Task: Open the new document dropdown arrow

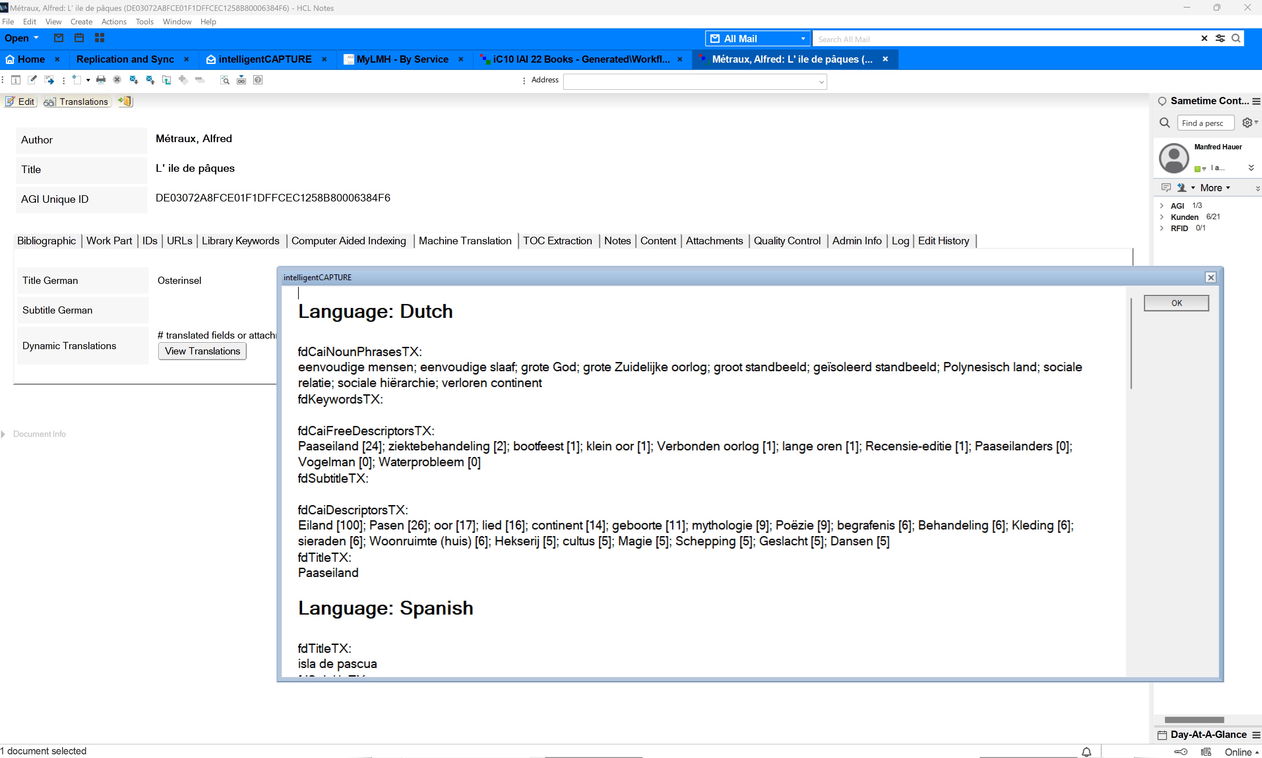Action: pyautogui.click(x=88, y=80)
